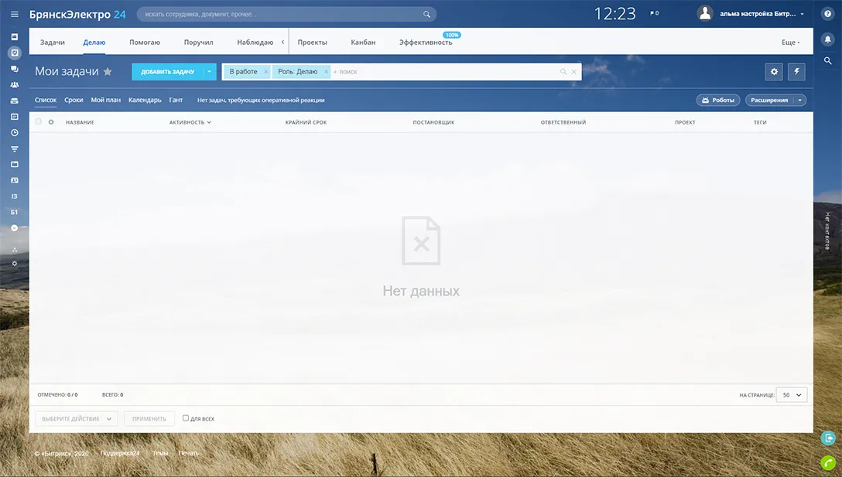Click the green phone call icon
Screen dimensions: 842x477
pyautogui.click(x=827, y=462)
